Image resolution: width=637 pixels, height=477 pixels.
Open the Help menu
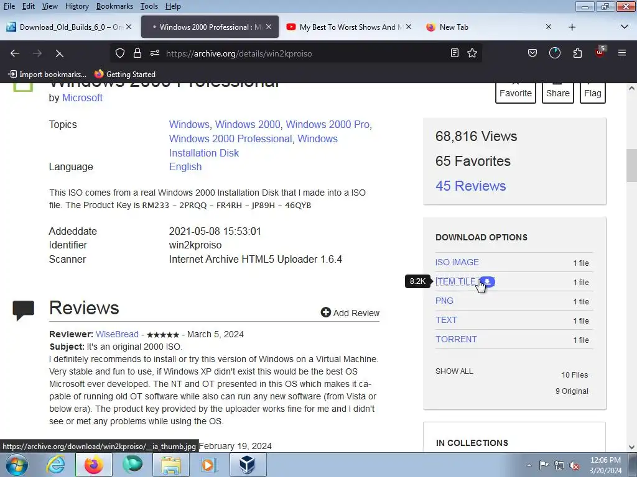tap(173, 6)
